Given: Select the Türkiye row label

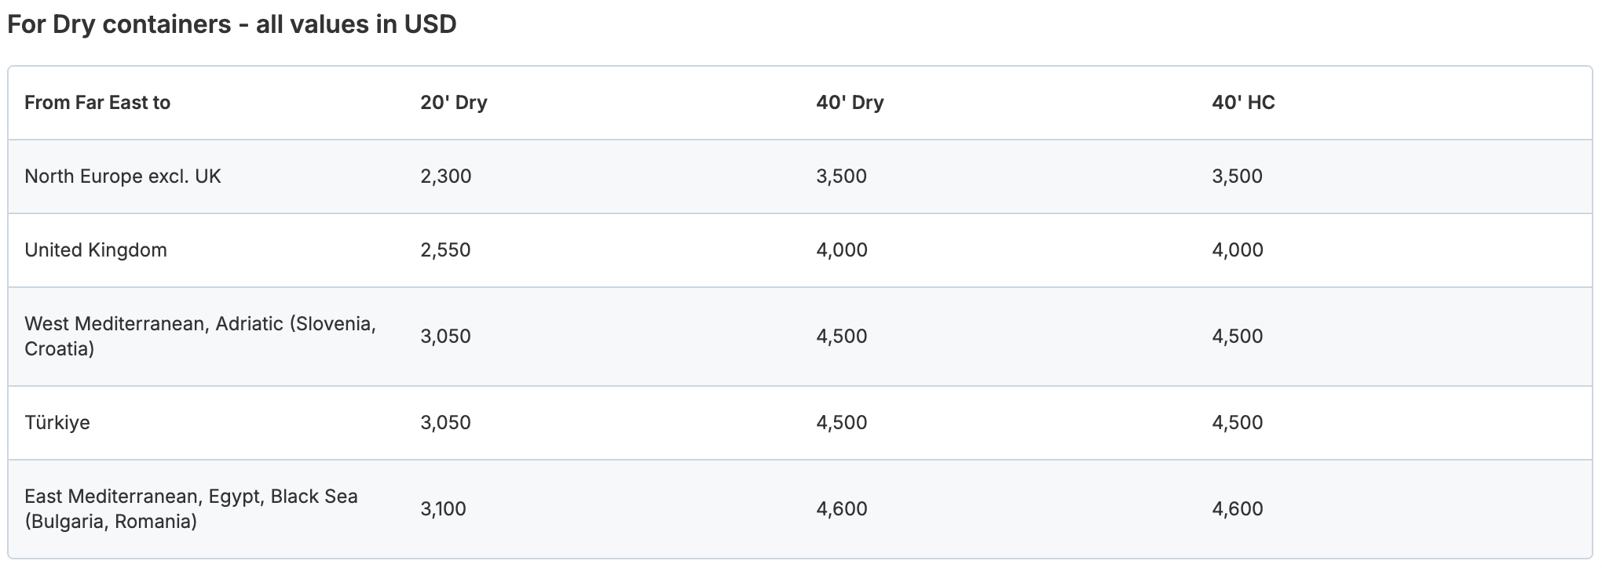Looking at the screenshot, I should tap(57, 423).
